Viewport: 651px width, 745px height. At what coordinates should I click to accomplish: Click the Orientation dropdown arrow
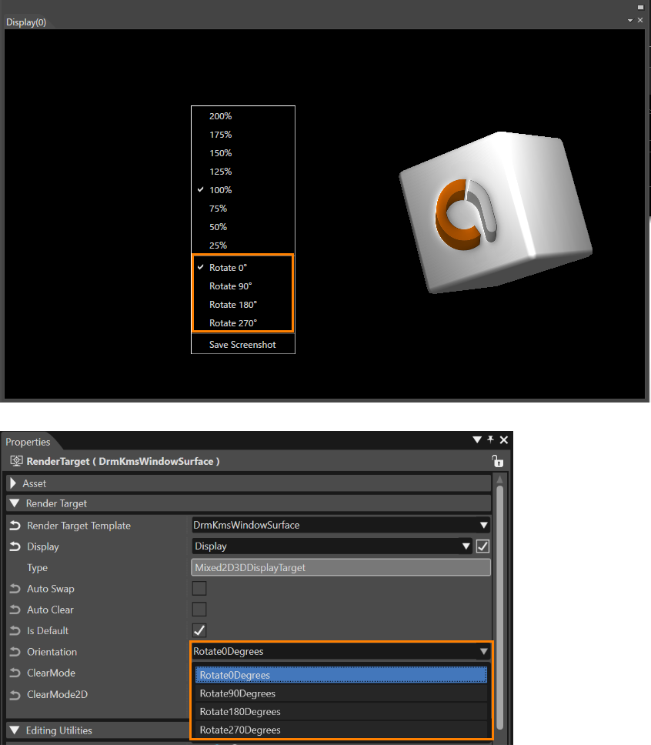pyautogui.click(x=484, y=651)
